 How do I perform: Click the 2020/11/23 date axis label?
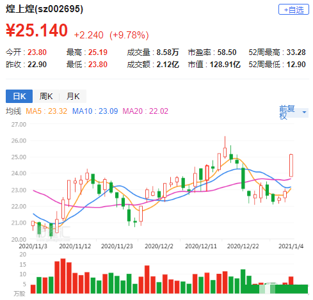pos(117,246)
